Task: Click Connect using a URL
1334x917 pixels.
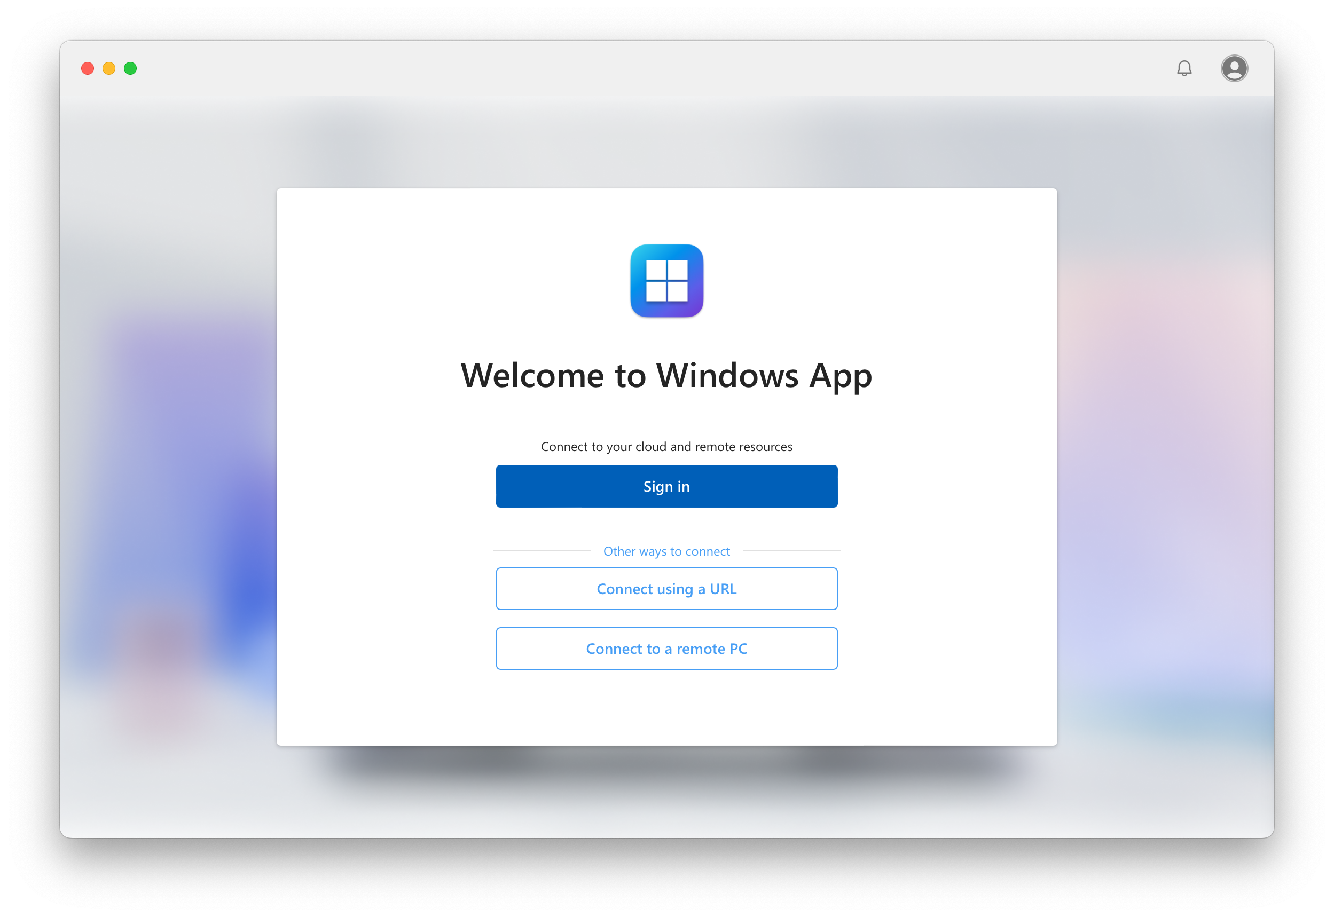Action: (x=666, y=588)
